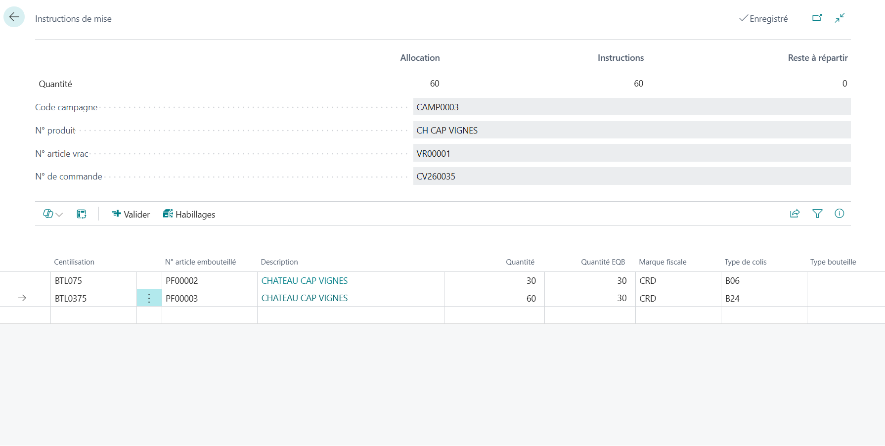Select the BTL075 centilisation cell
The image size is (885, 446).
pos(93,281)
